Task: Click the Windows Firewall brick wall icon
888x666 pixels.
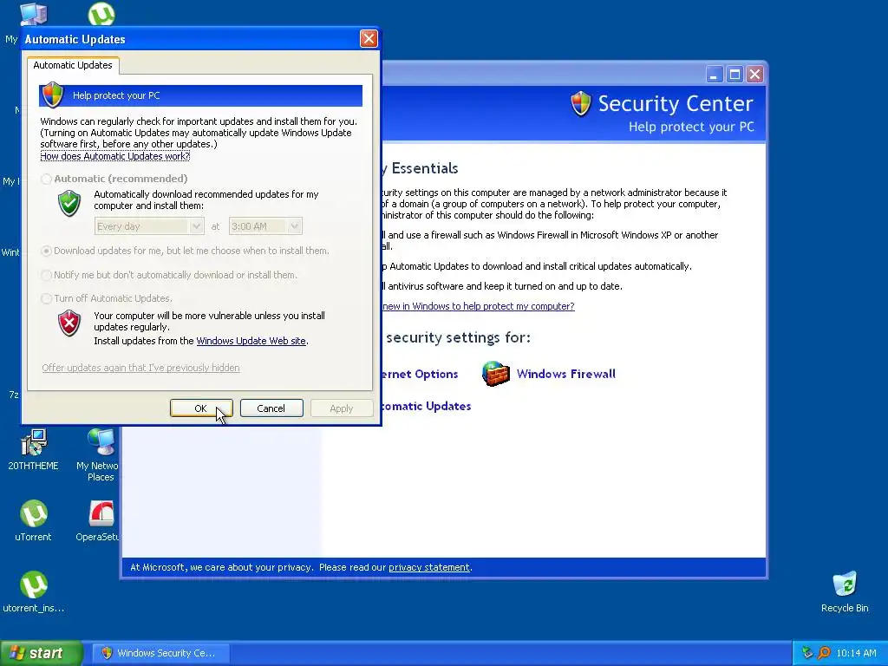Action: (x=495, y=374)
